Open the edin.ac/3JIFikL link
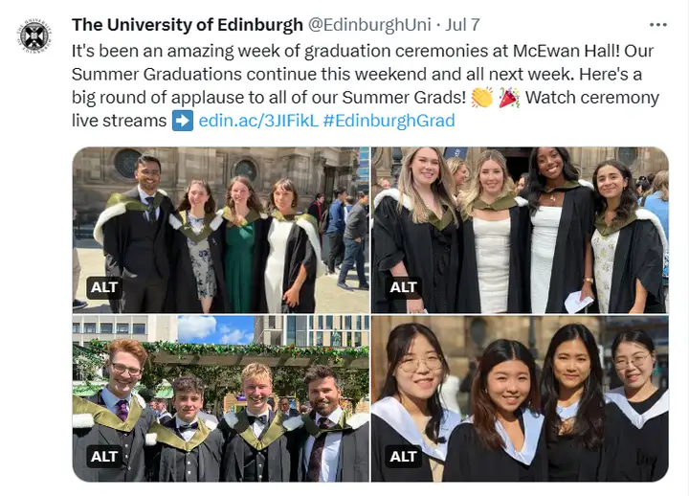The width and height of the screenshot is (689, 496). click(258, 121)
